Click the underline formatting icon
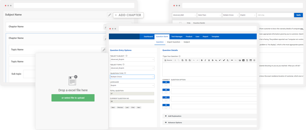The height and width of the screenshot is (130, 306). click(x=209, y=60)
